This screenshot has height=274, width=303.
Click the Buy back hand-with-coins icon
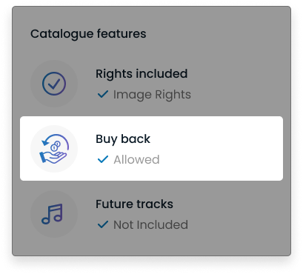tap(54, 149)
